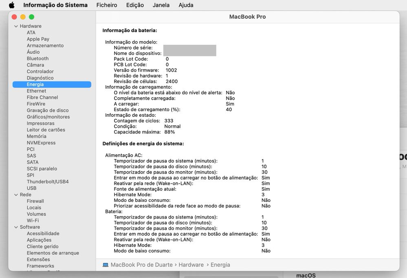Open the Apple menu
Screen dimensions: 407x278
(x=12, y=5)
